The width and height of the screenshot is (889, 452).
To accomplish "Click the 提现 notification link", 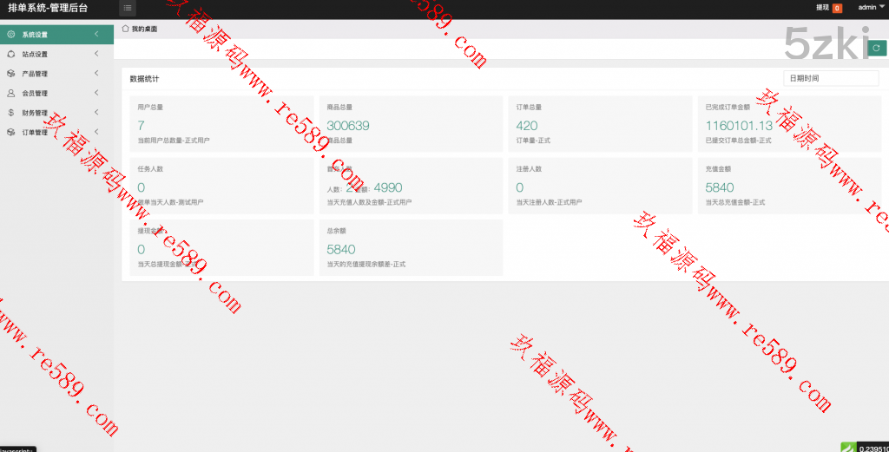I will (822, 8).
